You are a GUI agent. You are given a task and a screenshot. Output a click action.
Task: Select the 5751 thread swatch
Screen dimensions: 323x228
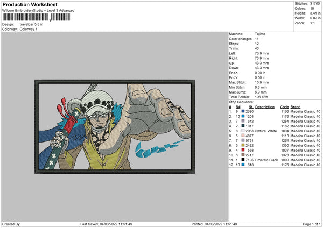point(243,140)
